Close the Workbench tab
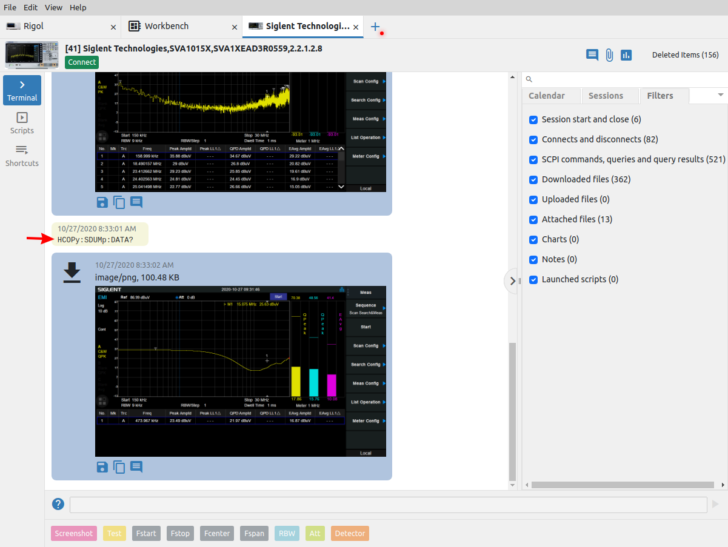The image size is (728, 547). 235,27
